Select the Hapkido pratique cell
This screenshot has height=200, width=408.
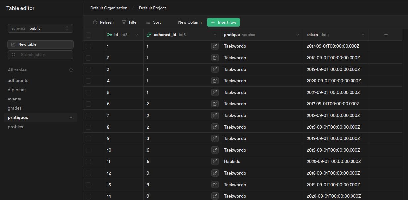[x=262, y=162]
